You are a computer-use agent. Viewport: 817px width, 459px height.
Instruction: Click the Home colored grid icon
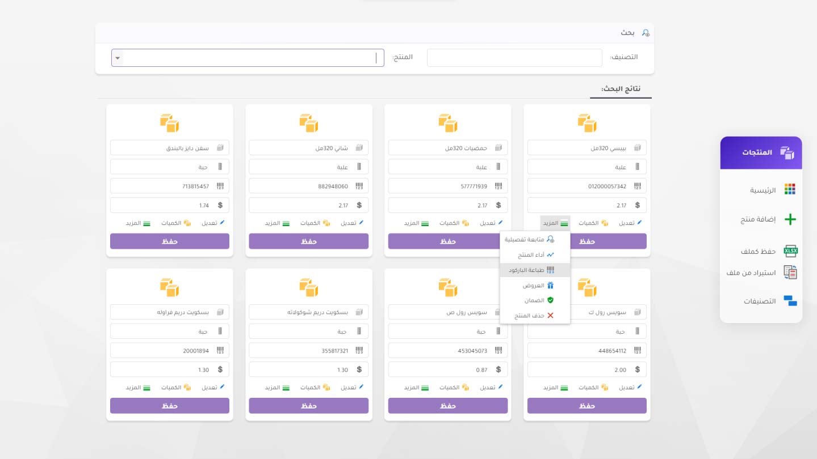(x=790, y=189)
